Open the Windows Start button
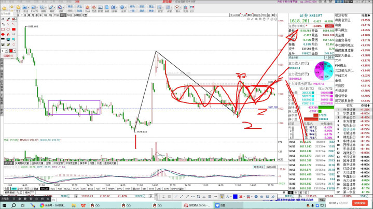Image resolution: width=373 pixels, height=209 pixels. pos(4,205)
